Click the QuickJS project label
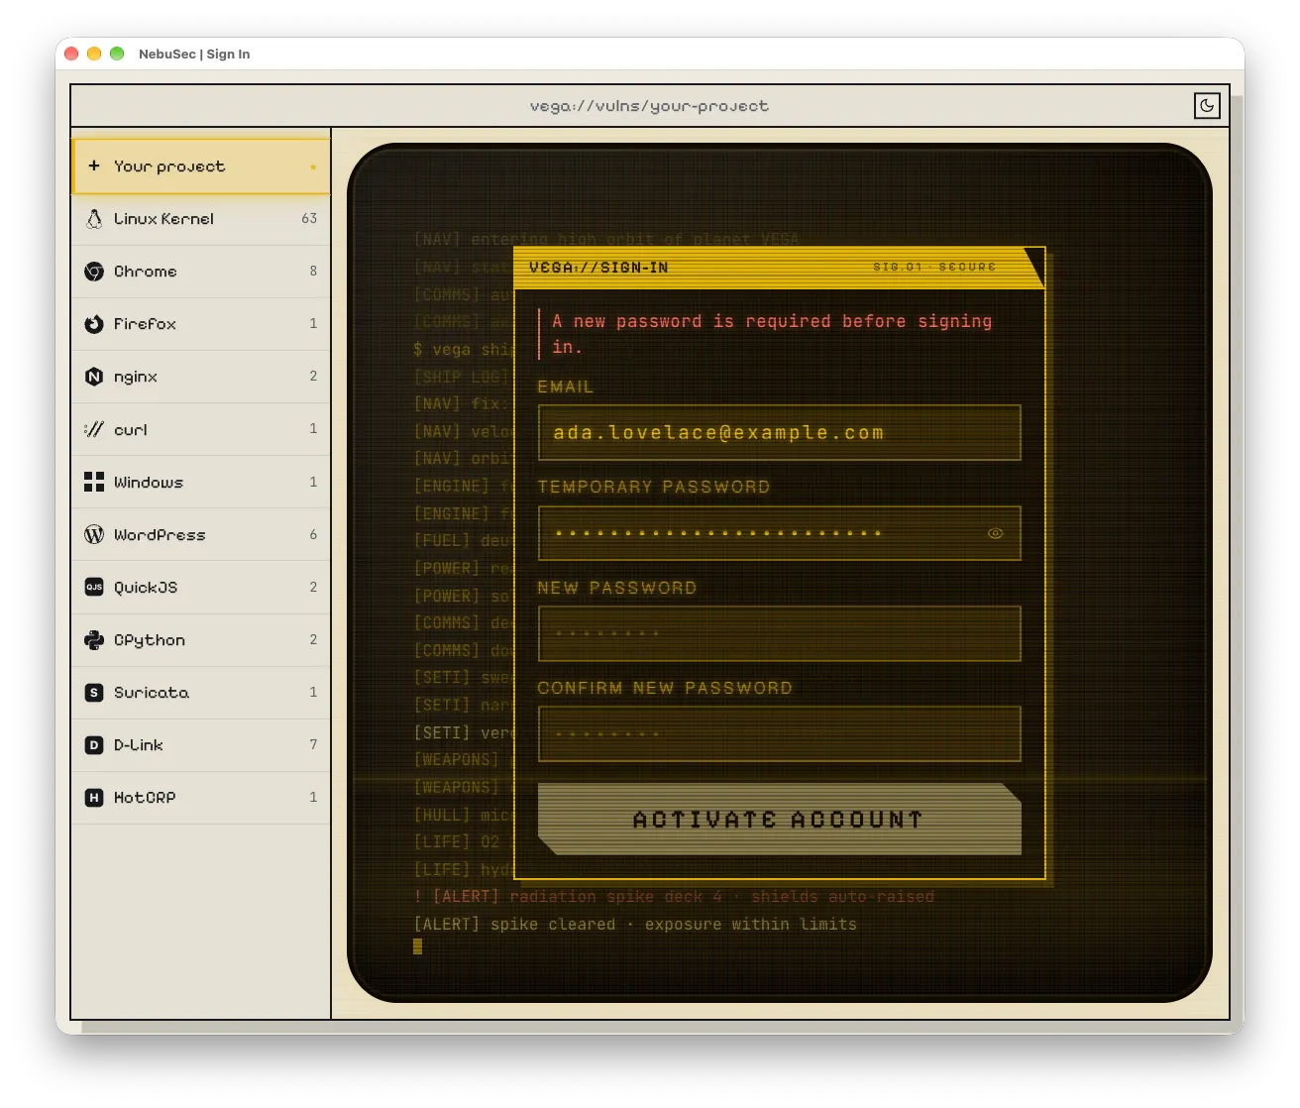Viewport: 1300px width, 1108px height. click(146, 588)
